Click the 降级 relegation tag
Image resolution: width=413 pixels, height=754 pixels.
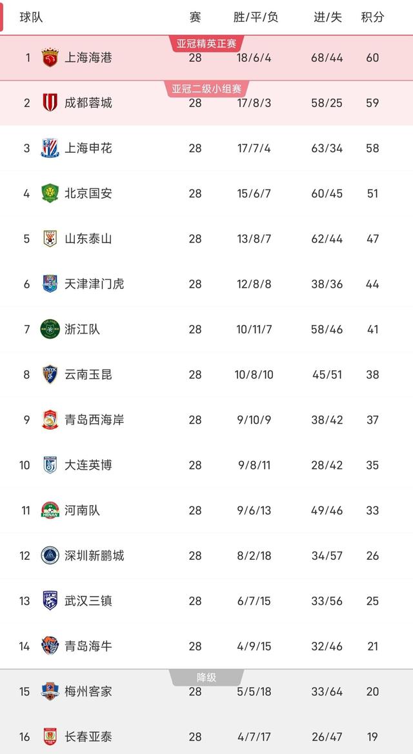[x=206, y=676]
